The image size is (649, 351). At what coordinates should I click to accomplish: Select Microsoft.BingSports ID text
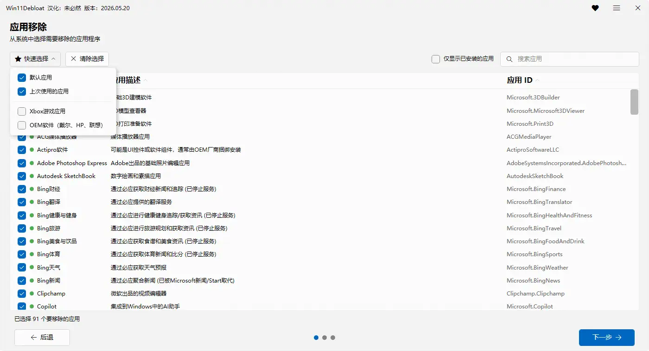[x=534, y=254]
